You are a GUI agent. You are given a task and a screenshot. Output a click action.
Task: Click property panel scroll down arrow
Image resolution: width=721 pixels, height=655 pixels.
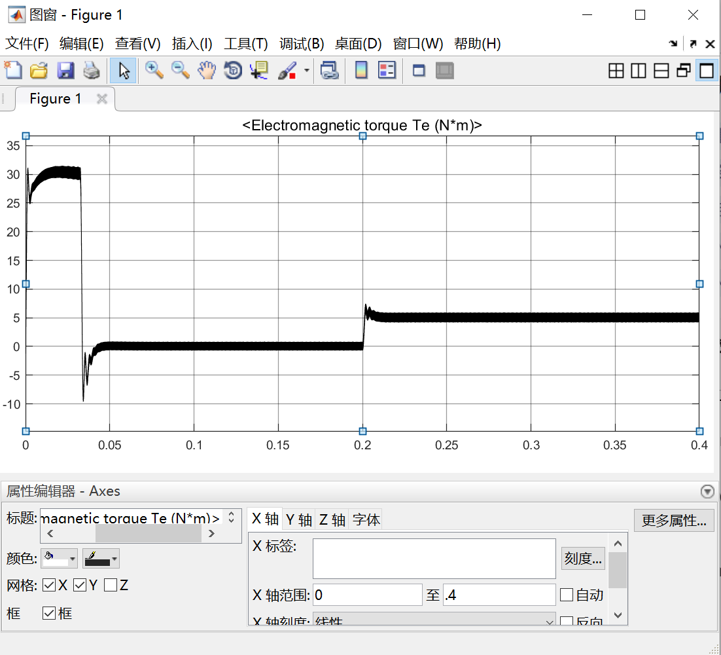click(618, 616)
